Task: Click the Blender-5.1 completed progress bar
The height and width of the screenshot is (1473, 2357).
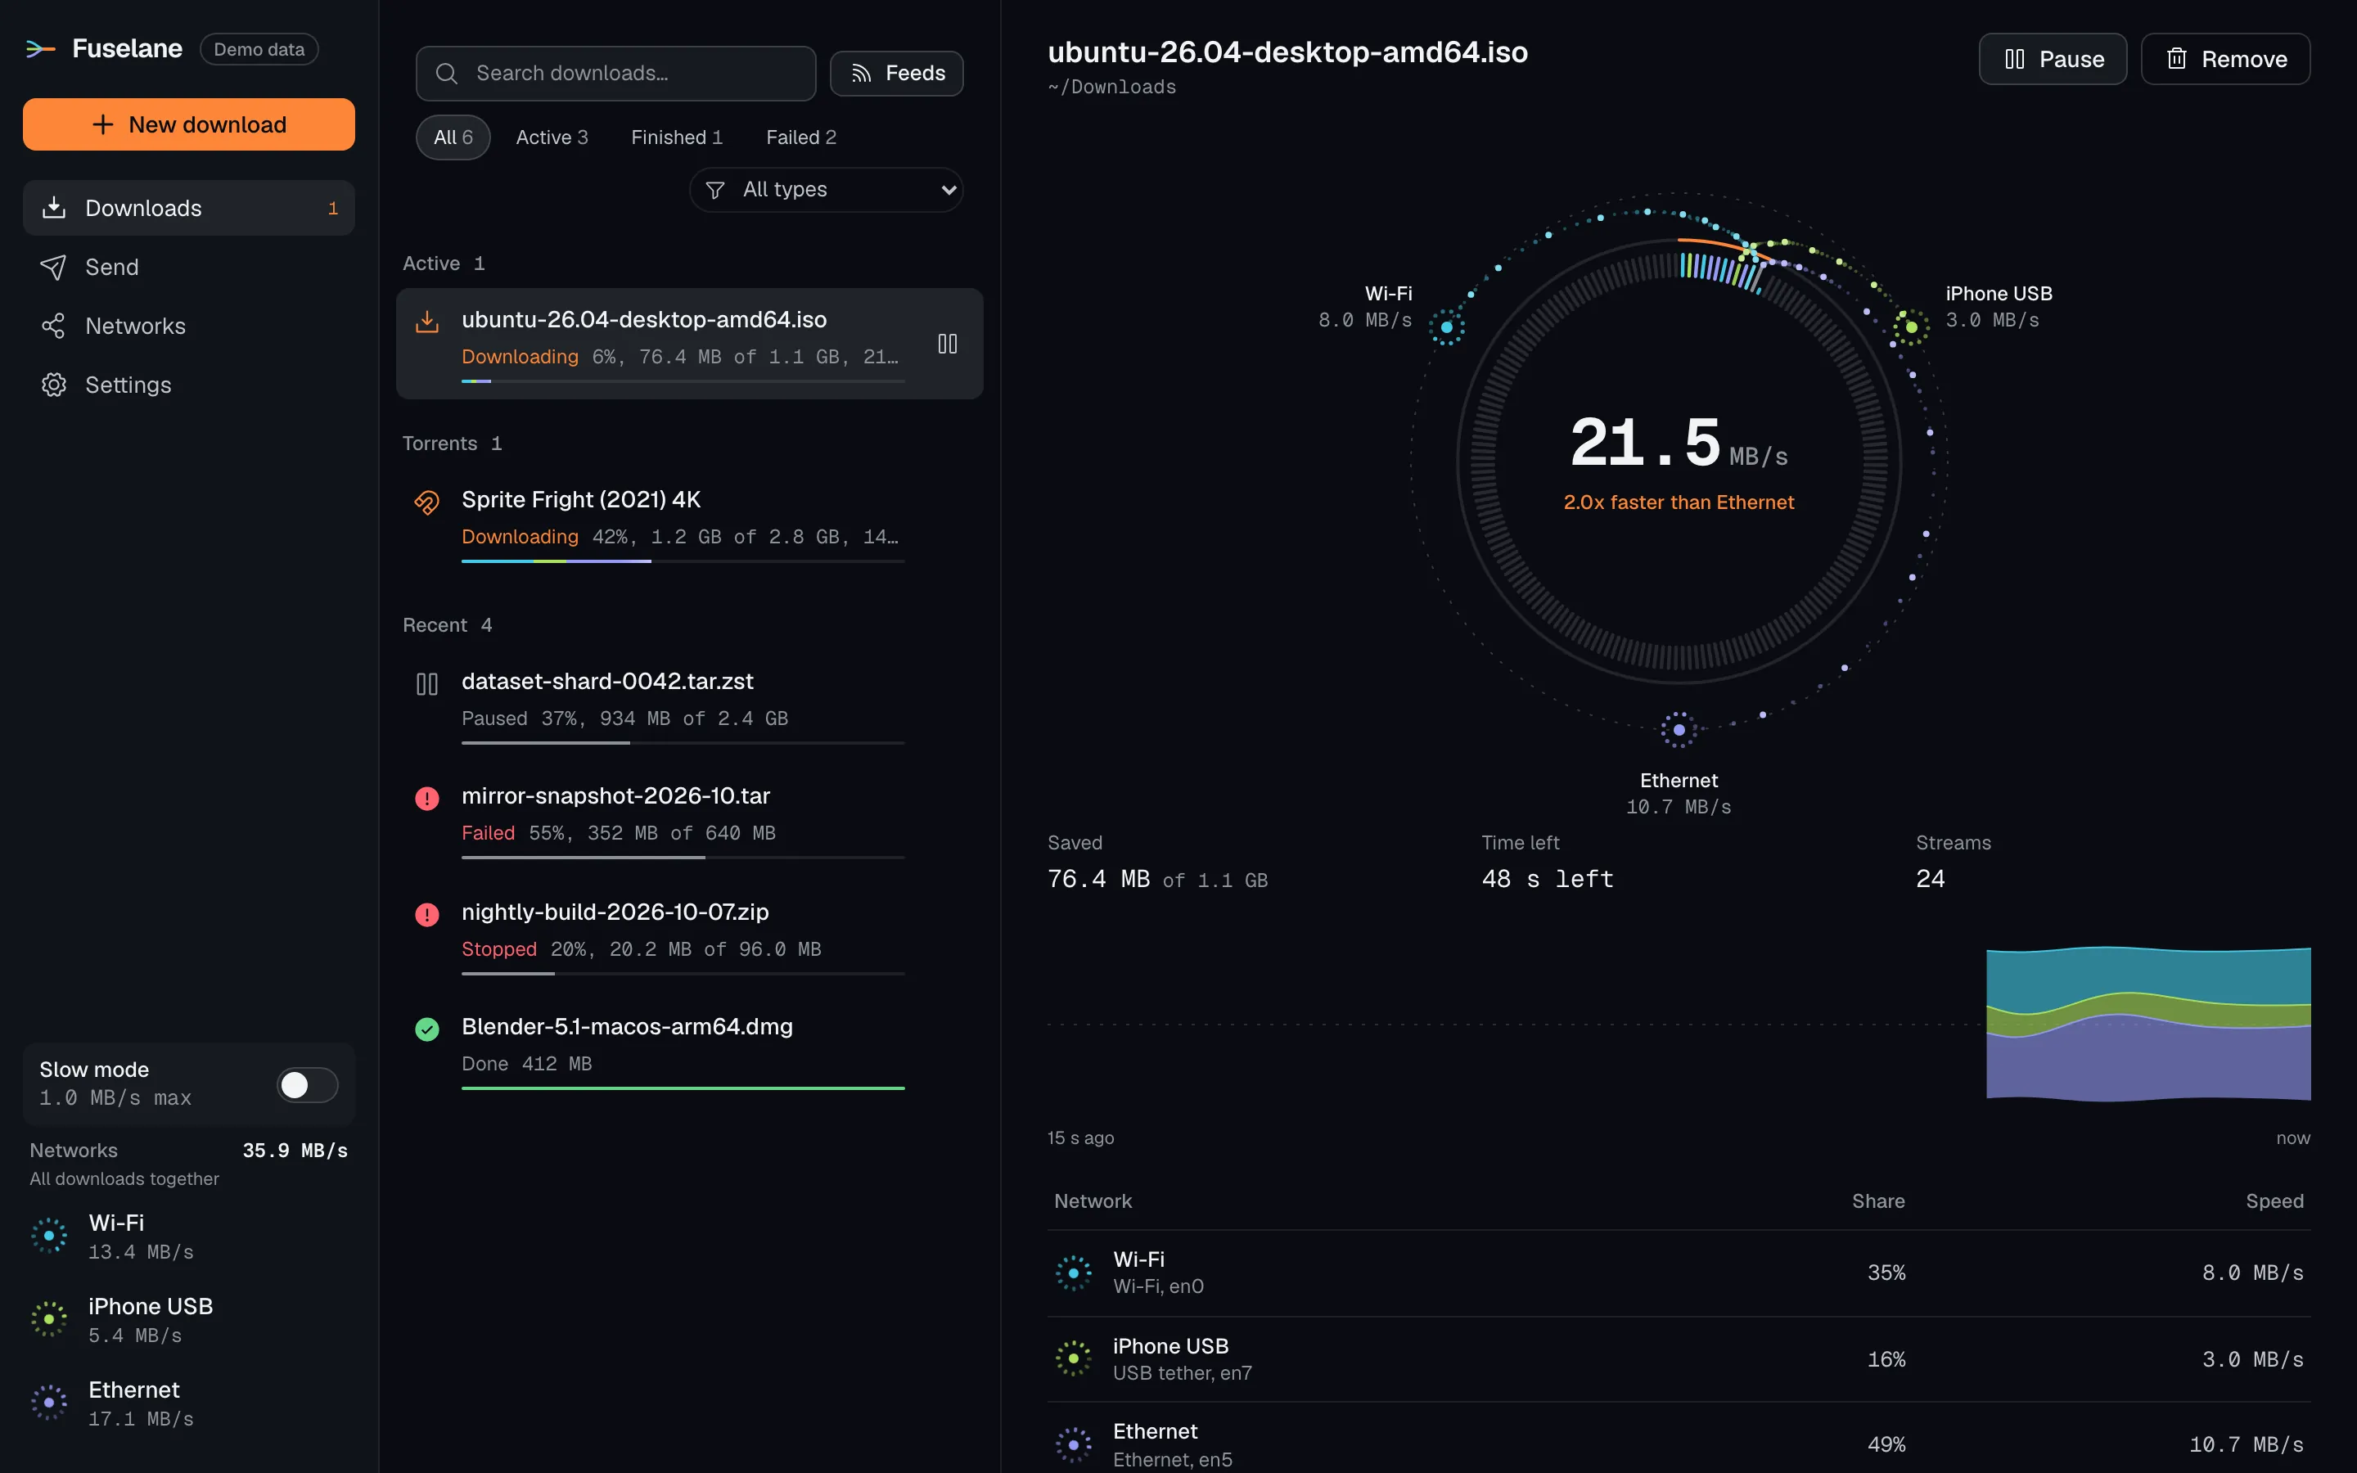Action: point(683,1088)
